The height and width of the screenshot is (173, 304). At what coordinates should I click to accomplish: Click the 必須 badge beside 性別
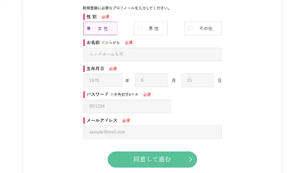pyautogui.click(x=106, y=17)
